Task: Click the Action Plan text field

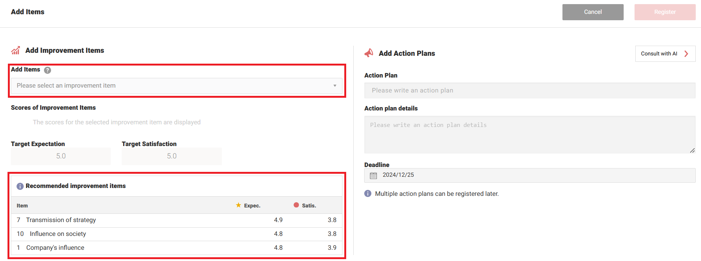Action: click(x=529, y=91)
